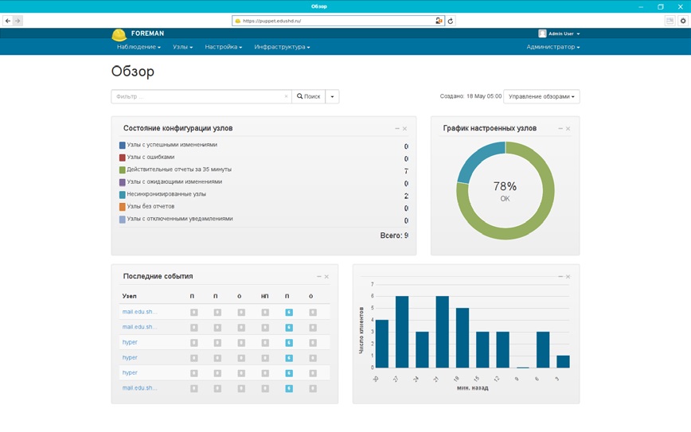Close the График настроенных узлов widget
Viewport: 691px width, 432px height.
point(568,129)
